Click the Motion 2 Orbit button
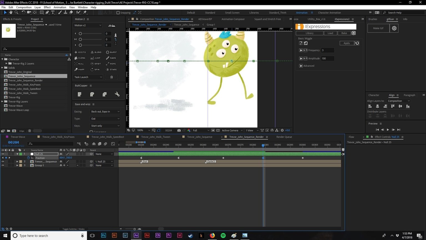Screen dimensions: 426x240 [95, 64]
